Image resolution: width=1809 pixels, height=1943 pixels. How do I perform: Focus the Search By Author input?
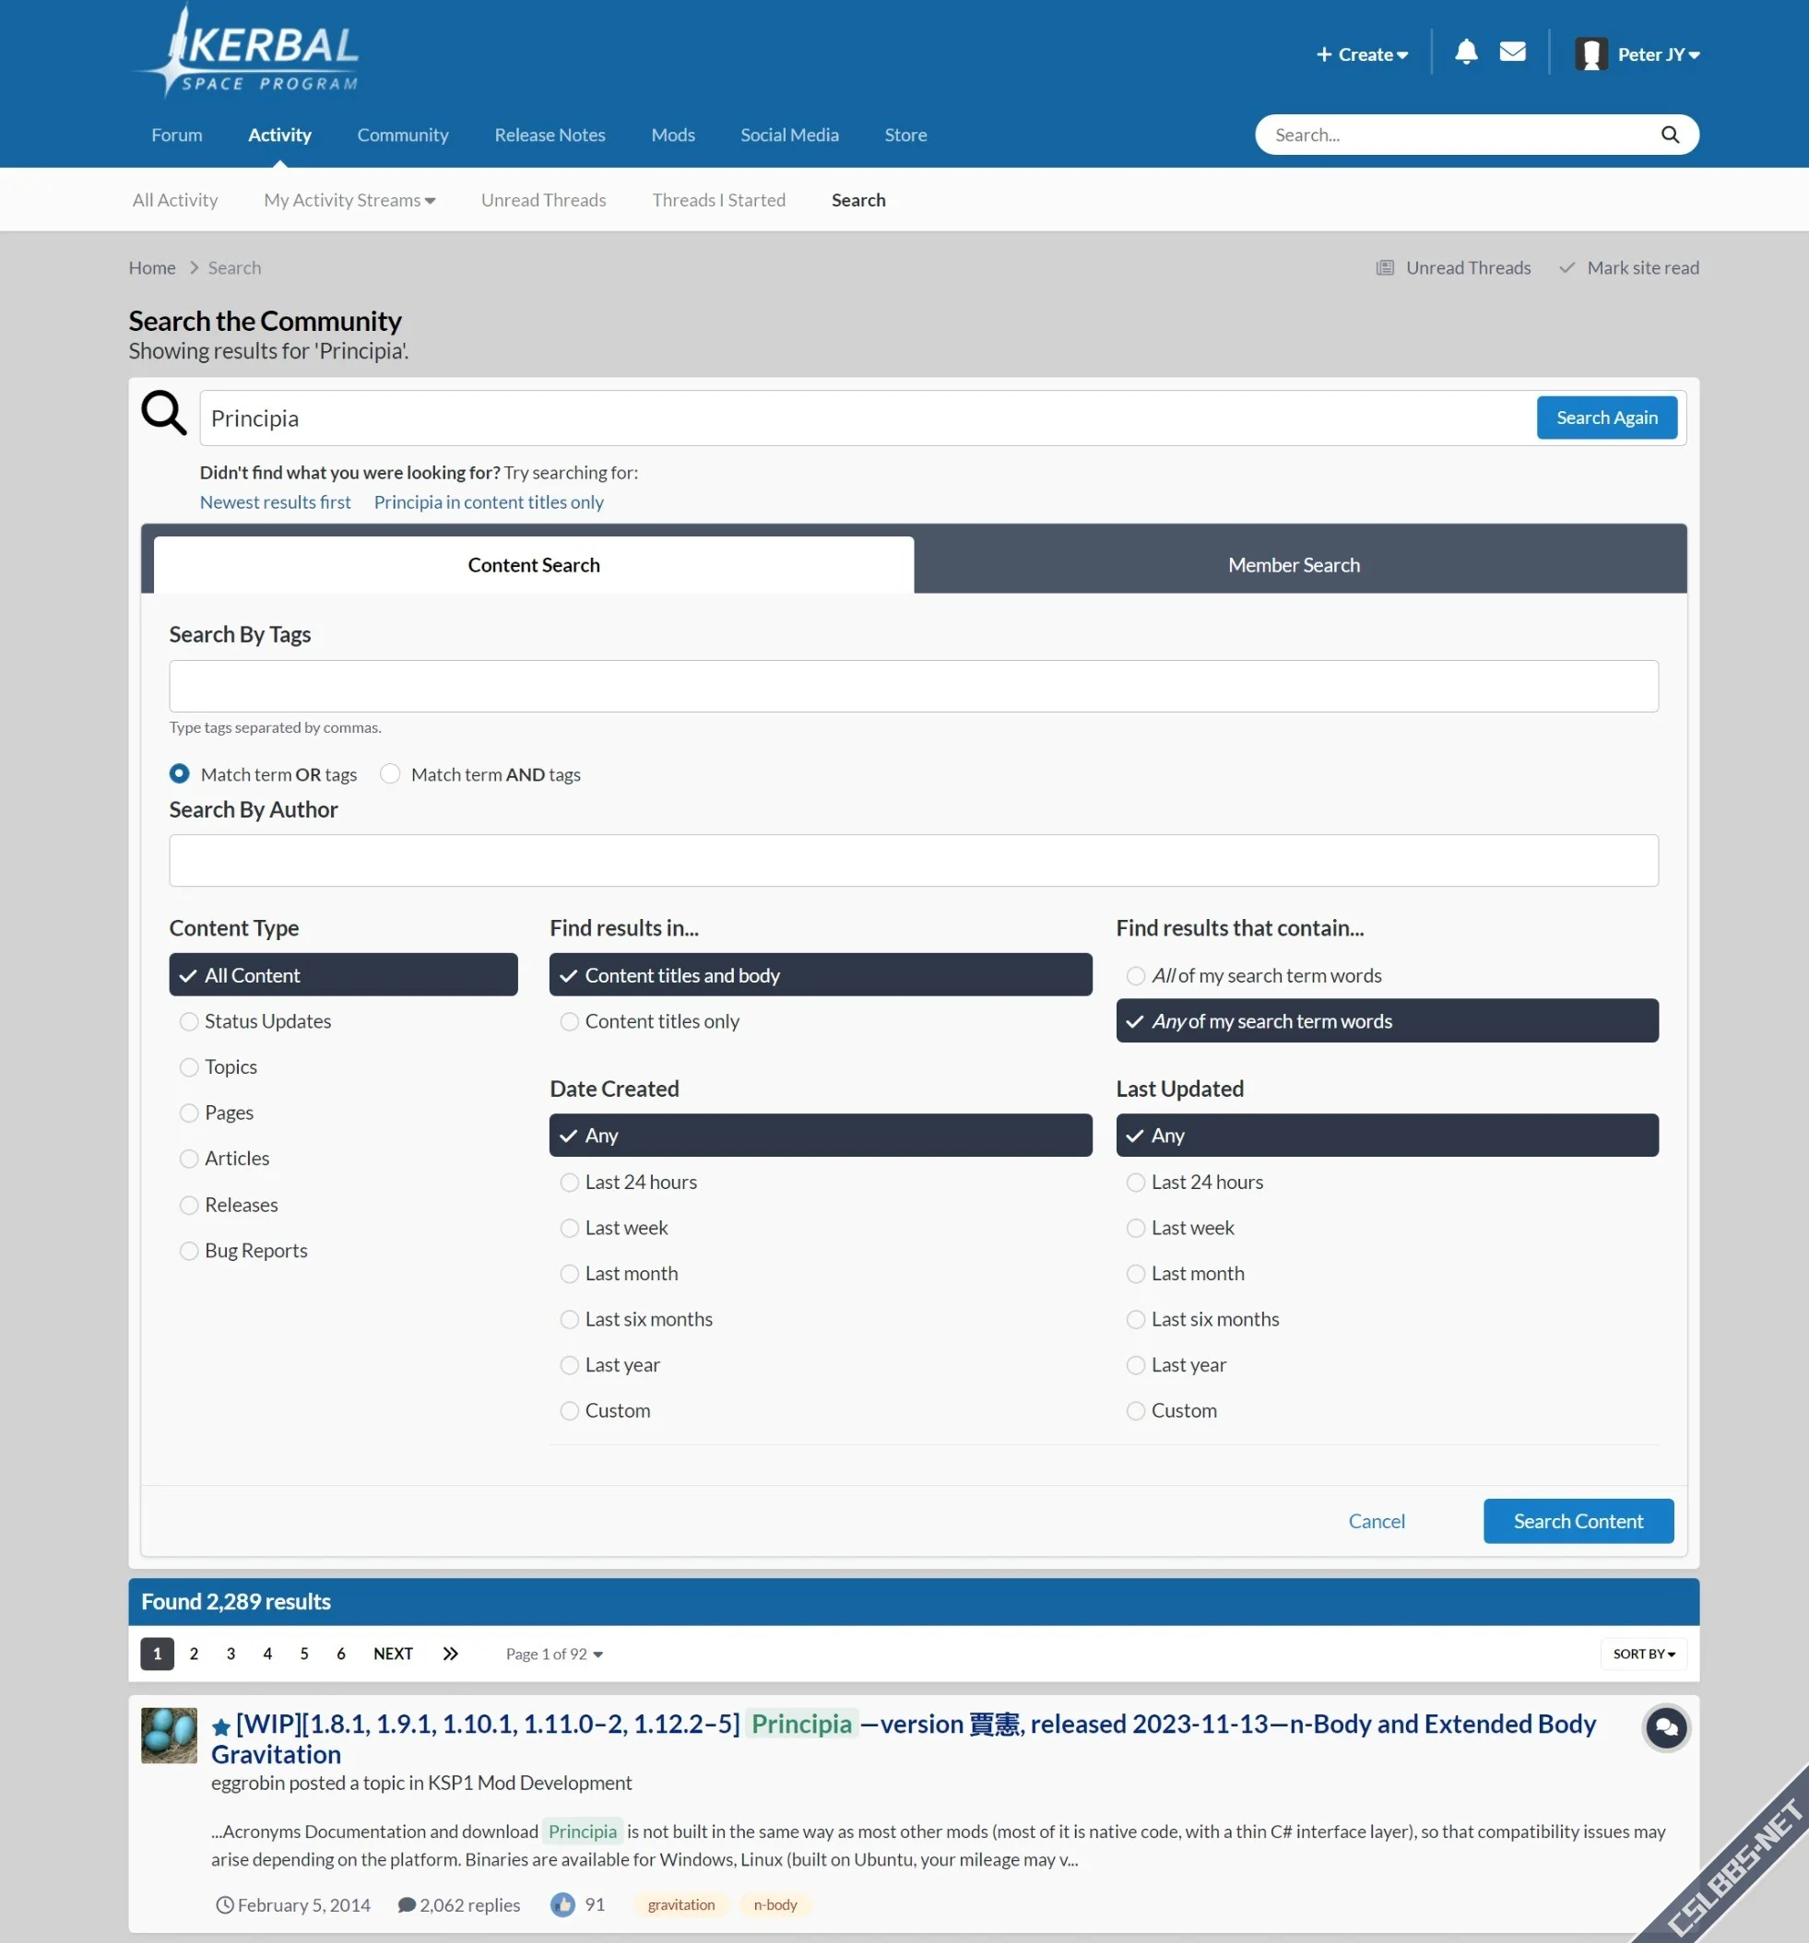[914, 860]
